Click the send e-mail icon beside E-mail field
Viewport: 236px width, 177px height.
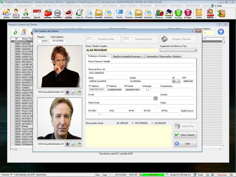tap(155, 98)
